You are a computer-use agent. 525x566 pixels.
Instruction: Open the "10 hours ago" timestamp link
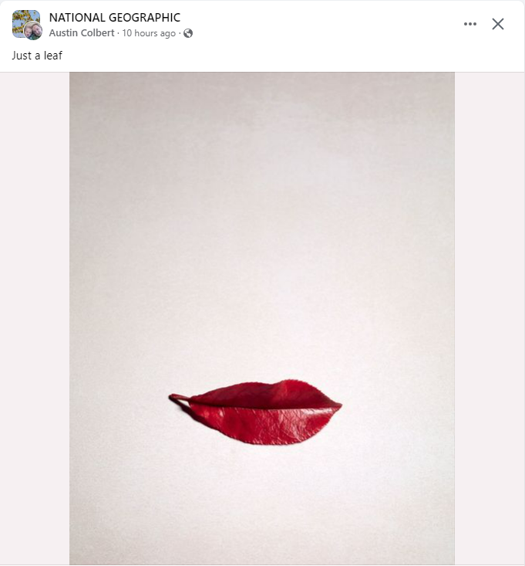pyautogui.click(x=149, y=33)
